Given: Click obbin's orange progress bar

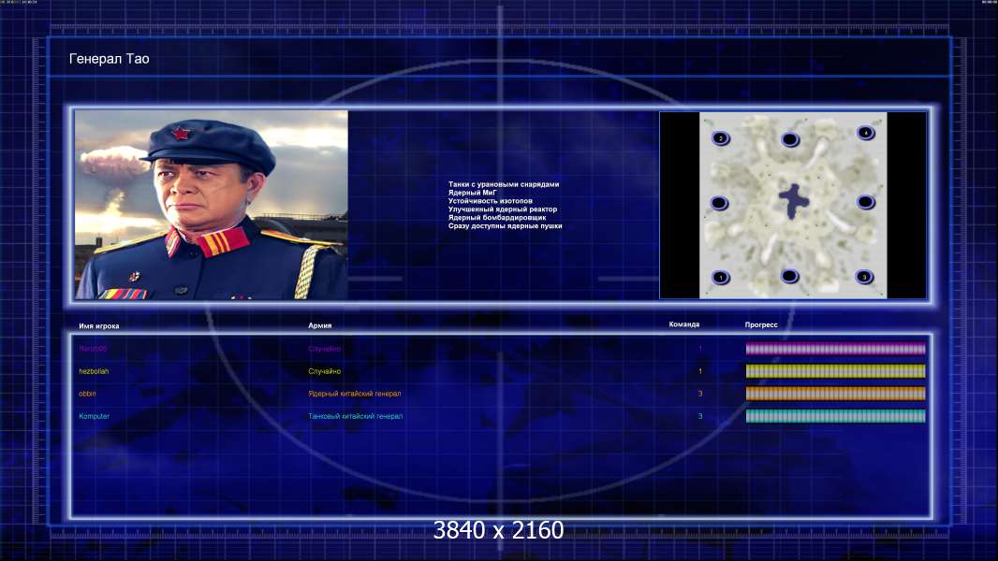Looking at the screenshot, I should click(x=835, y=394).
